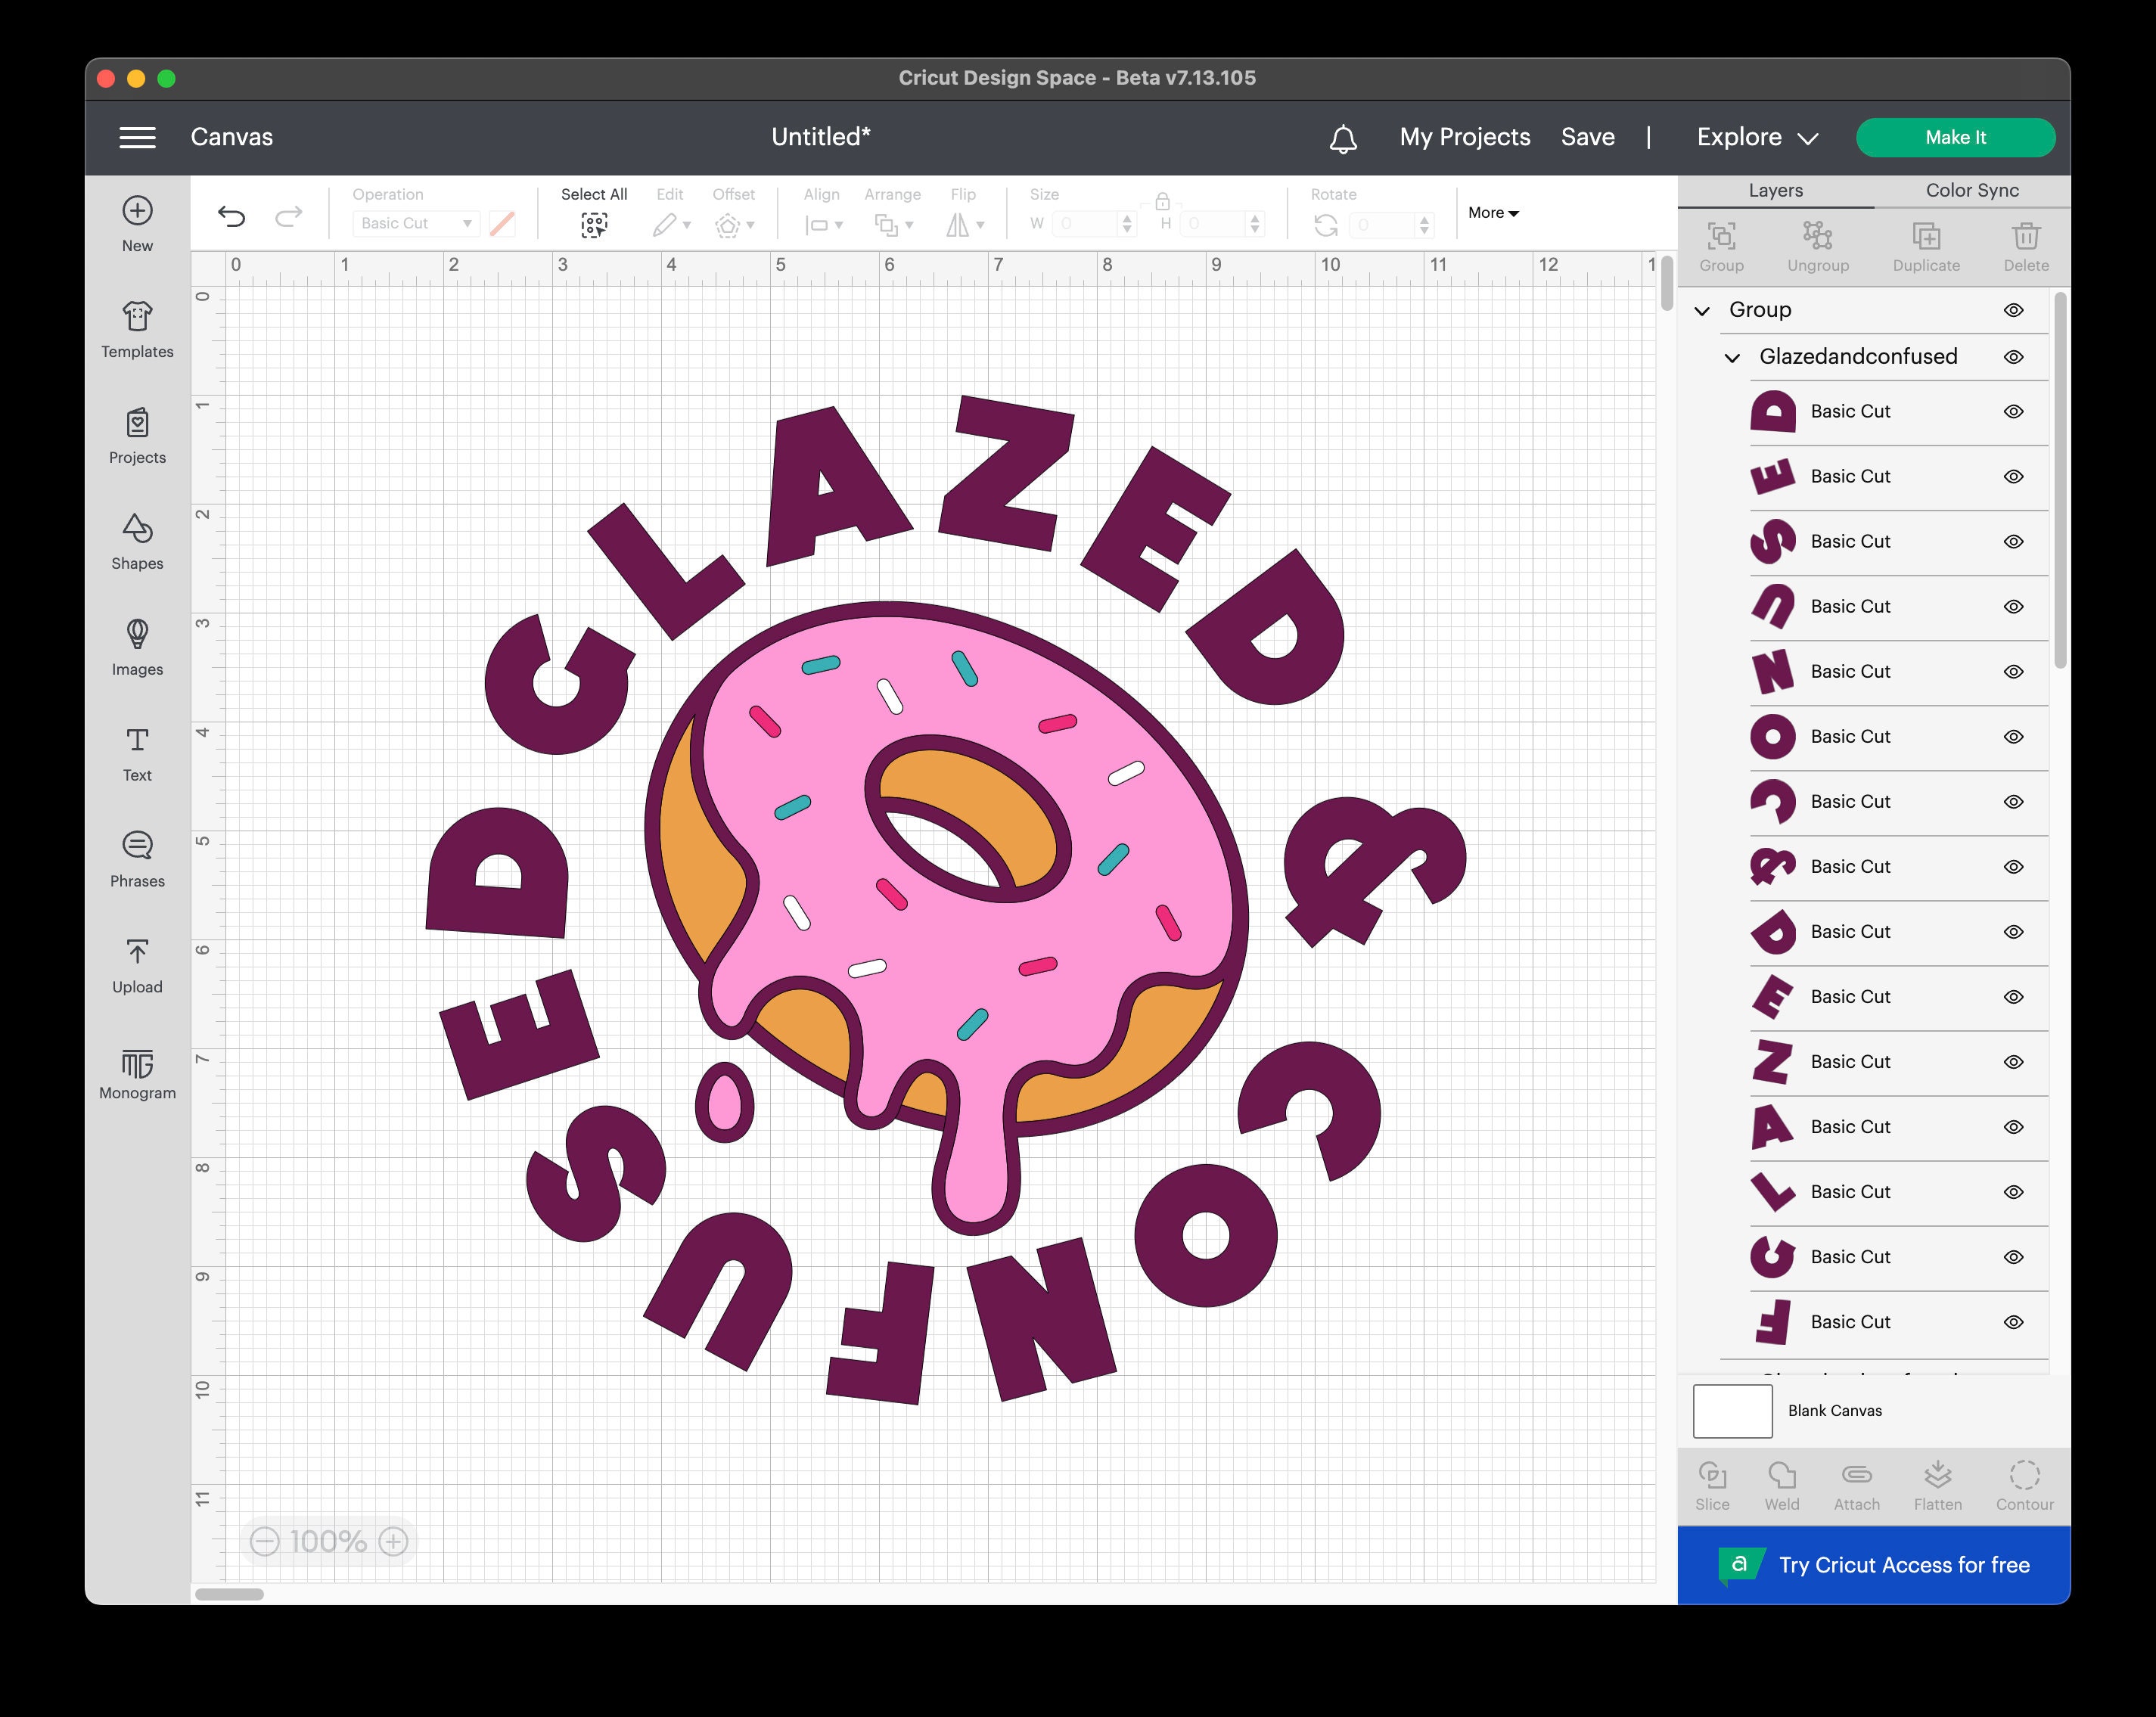Viewport: 2156px width, 1717px height.
Task: Hide the Glazedandconfused layer
Action: (2013, 357)
